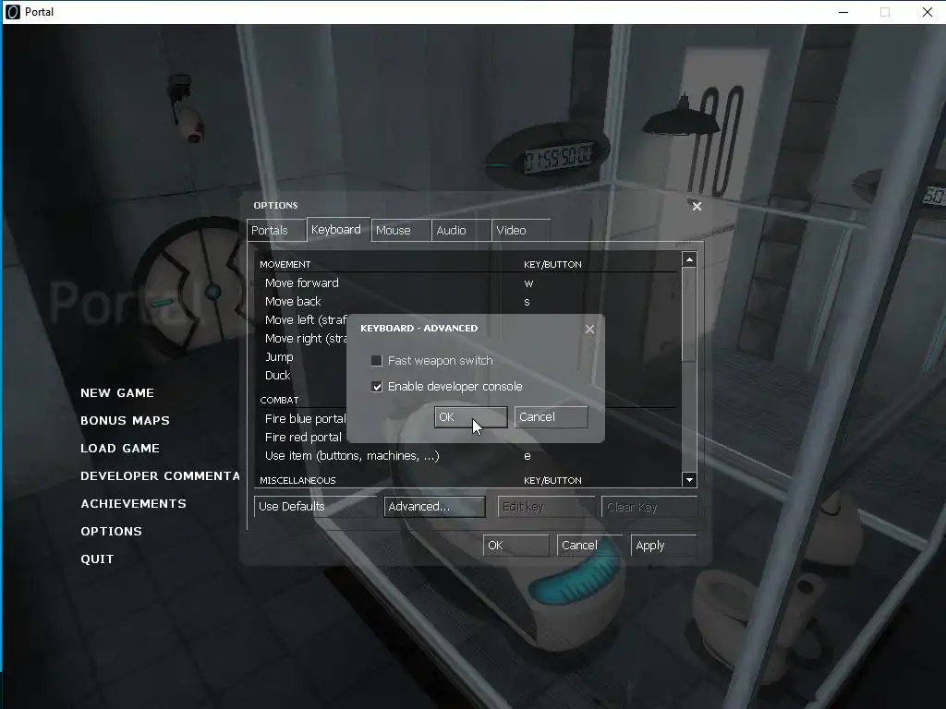The width and height of the screenshot is (946, 709).
Task: Start a NEW GAME from menu
Action: (x=117, y=393)
